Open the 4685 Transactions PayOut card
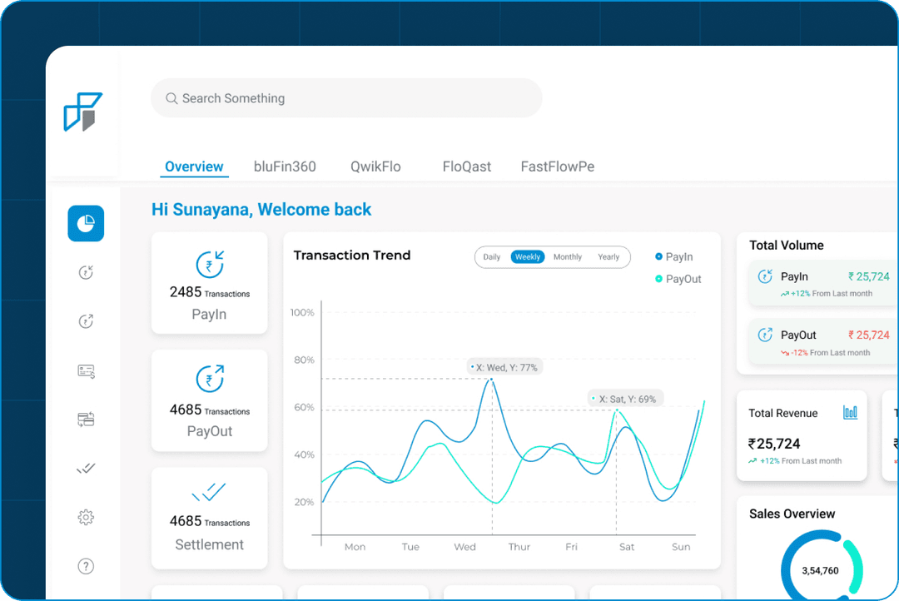The image size is (899, 601). (x=209, y=400)
